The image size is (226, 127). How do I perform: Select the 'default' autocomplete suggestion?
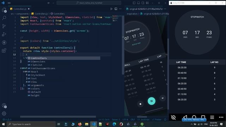(x=64, y=92)
